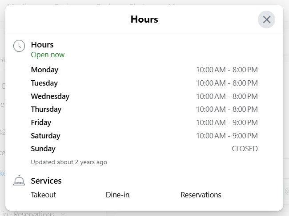Close the Hours dialog with X button
This screenshot has width=289, height=216.
click(266, 20)
